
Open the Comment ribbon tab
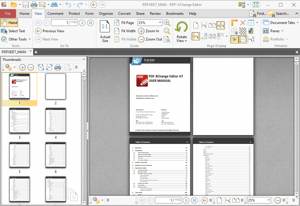point(55,14)
